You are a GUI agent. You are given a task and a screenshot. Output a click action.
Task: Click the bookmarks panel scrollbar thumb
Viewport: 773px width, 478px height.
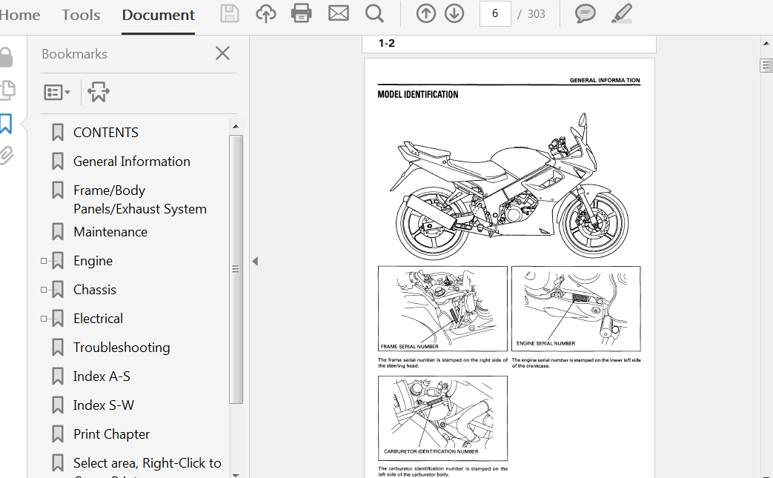click(x=236, y=268)
